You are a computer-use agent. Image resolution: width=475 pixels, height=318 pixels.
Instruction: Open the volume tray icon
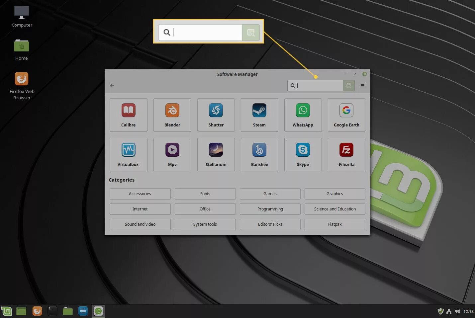click(x=457, y=311)
